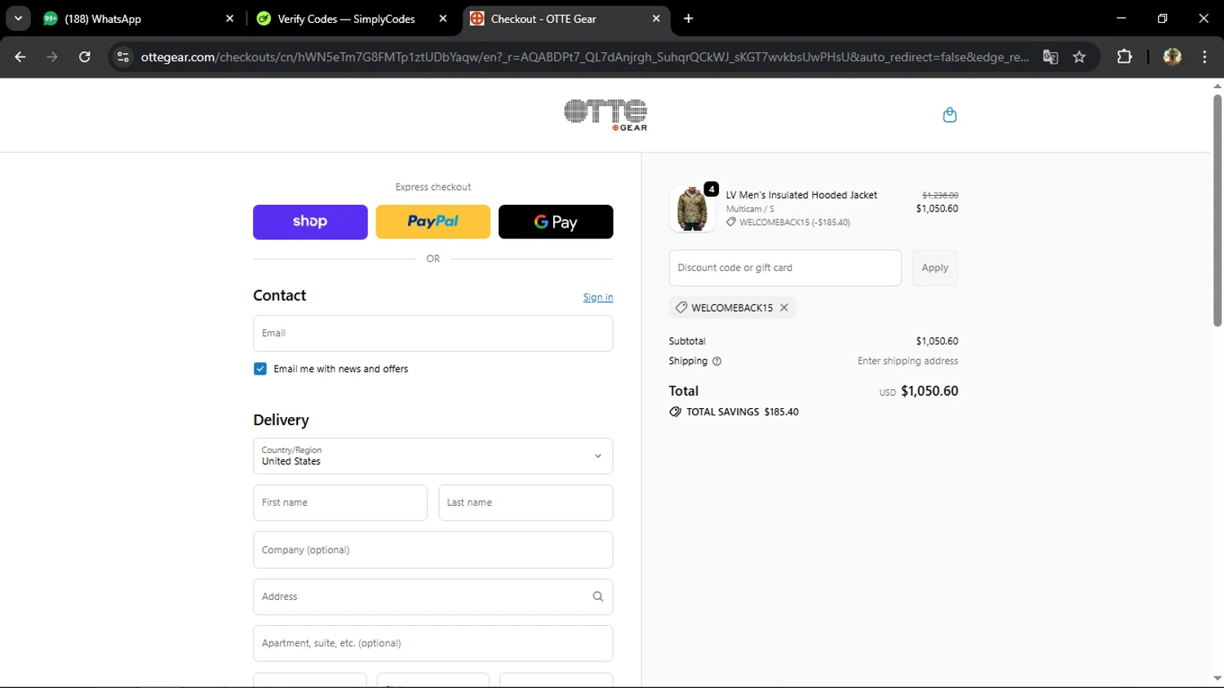Pay with Shop Pay express button
1224x688 pixels.
(x=310, y=222)
